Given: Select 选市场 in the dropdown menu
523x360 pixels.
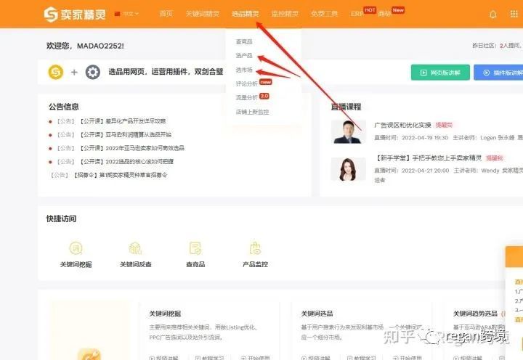Looking at the screenshot, I should [244, 70].
